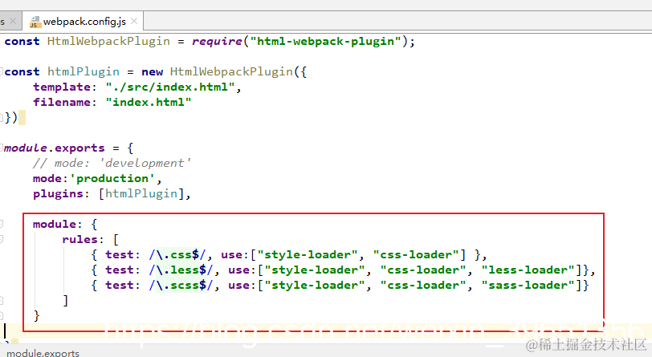
Task: Click htmlPlugin inside the plugins array
Action: coord(141,193)
